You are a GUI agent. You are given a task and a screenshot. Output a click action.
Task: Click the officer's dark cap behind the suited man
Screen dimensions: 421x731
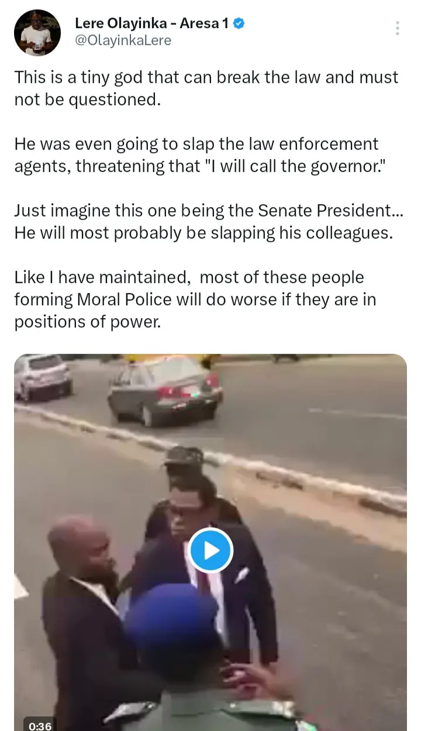click(184, 457)
